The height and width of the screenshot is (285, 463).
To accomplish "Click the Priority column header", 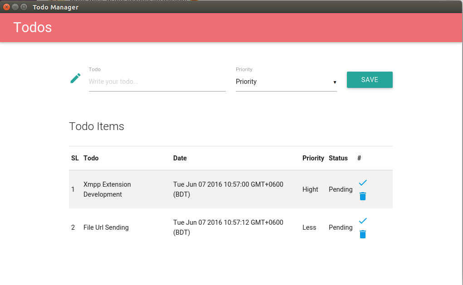I will 313,158.
